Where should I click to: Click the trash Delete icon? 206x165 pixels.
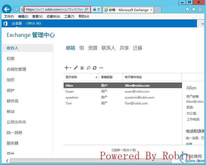point(82,68)
